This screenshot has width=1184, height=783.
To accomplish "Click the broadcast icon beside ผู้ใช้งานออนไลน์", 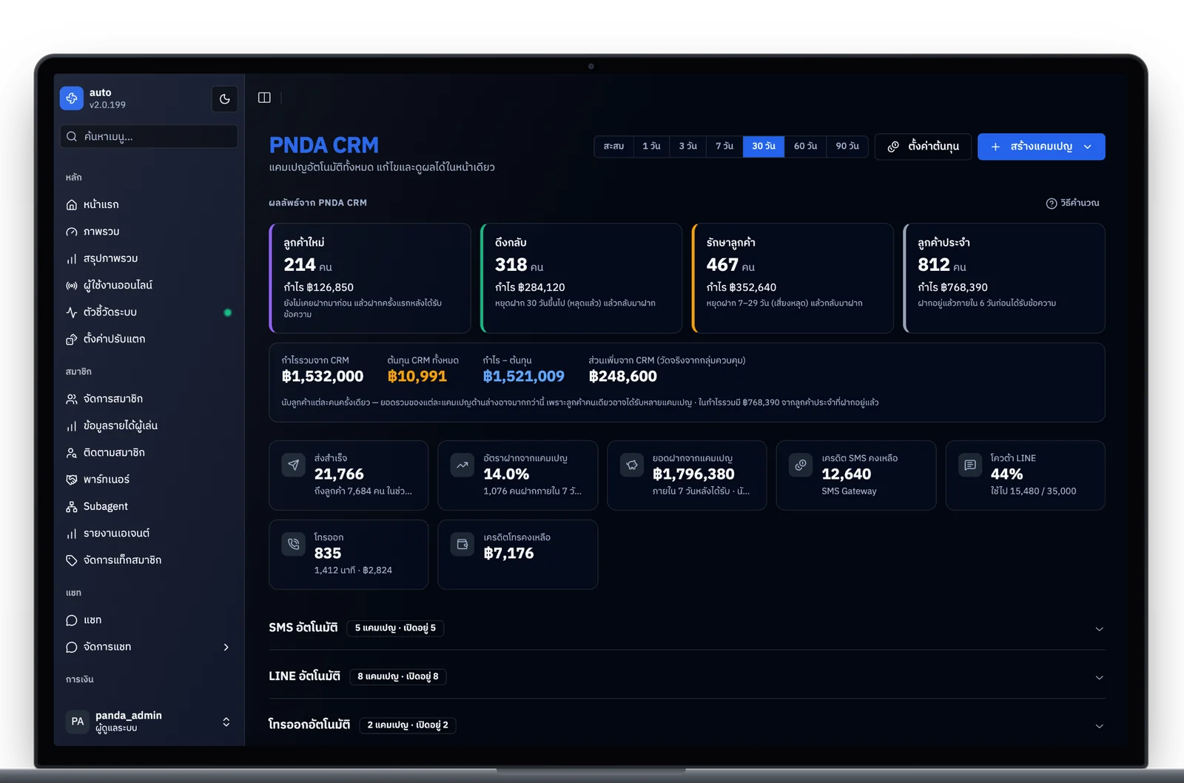I will (72, 286).
